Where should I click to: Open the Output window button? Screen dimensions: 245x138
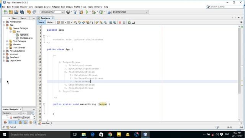click(x=11, y=127)
